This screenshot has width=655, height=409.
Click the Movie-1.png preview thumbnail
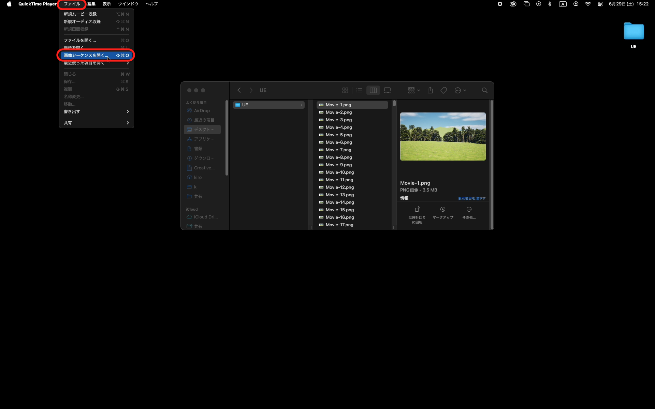point(443,136)
